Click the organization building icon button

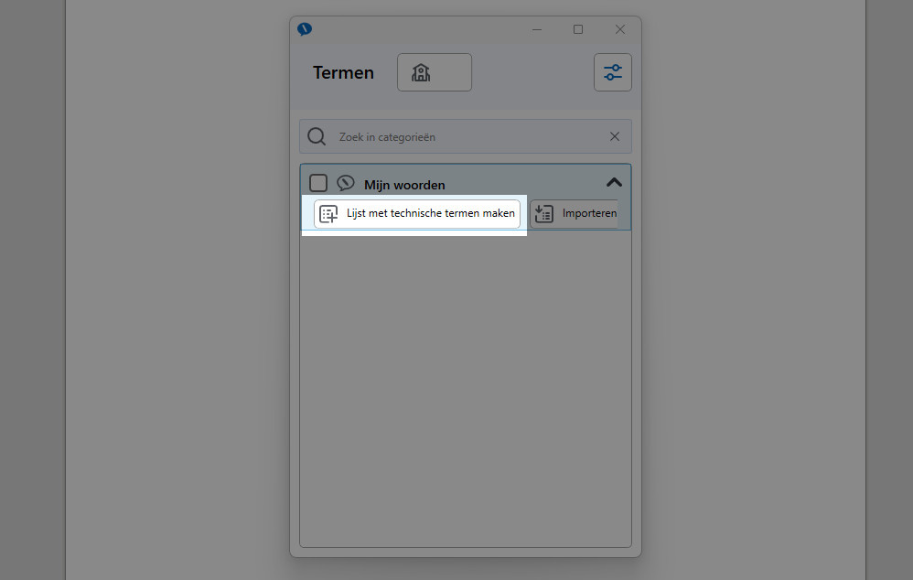(435, 72)
